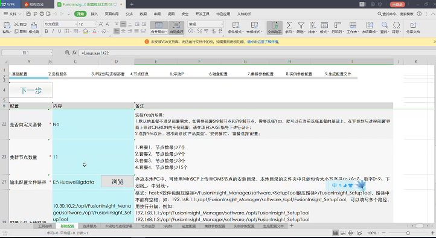
Task: Click the zoom slider handle
Action: click(408, 233)
